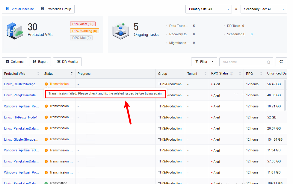Open the Secondary Site dropdown
Viewport: 293px width, 184px height.
pyautogui.click(x=264, y=9)
